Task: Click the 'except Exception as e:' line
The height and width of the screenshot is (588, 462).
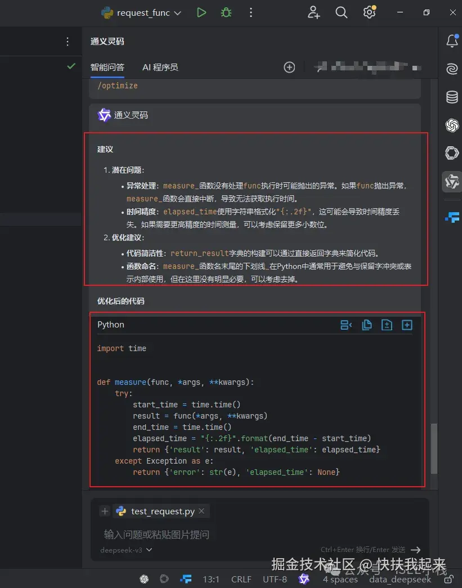Action: [164, 461]
